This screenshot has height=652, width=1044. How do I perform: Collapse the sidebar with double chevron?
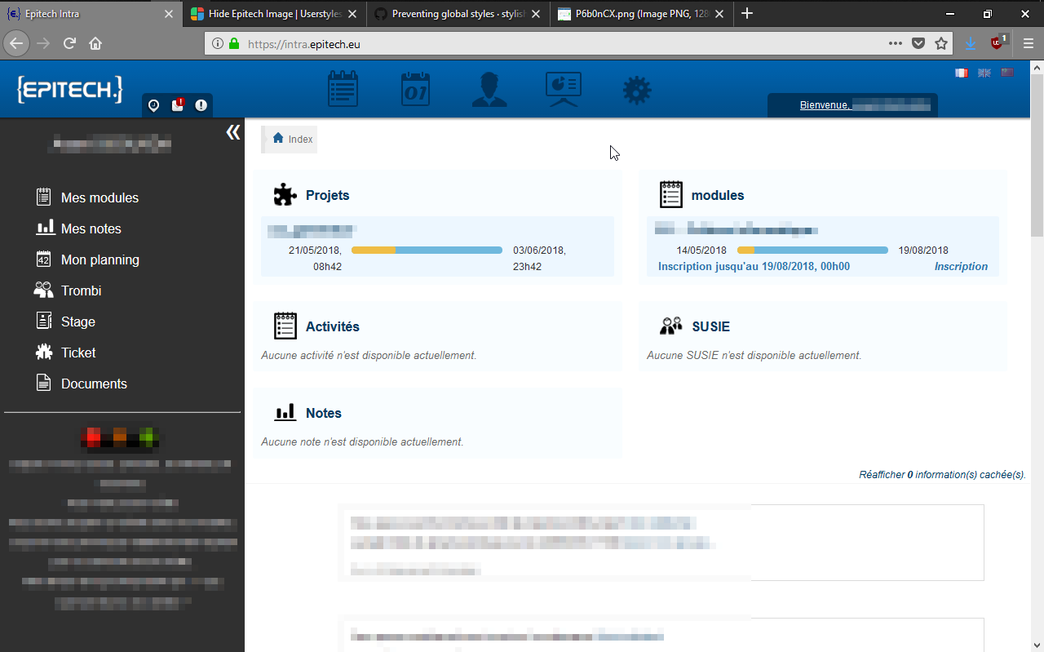233,132
